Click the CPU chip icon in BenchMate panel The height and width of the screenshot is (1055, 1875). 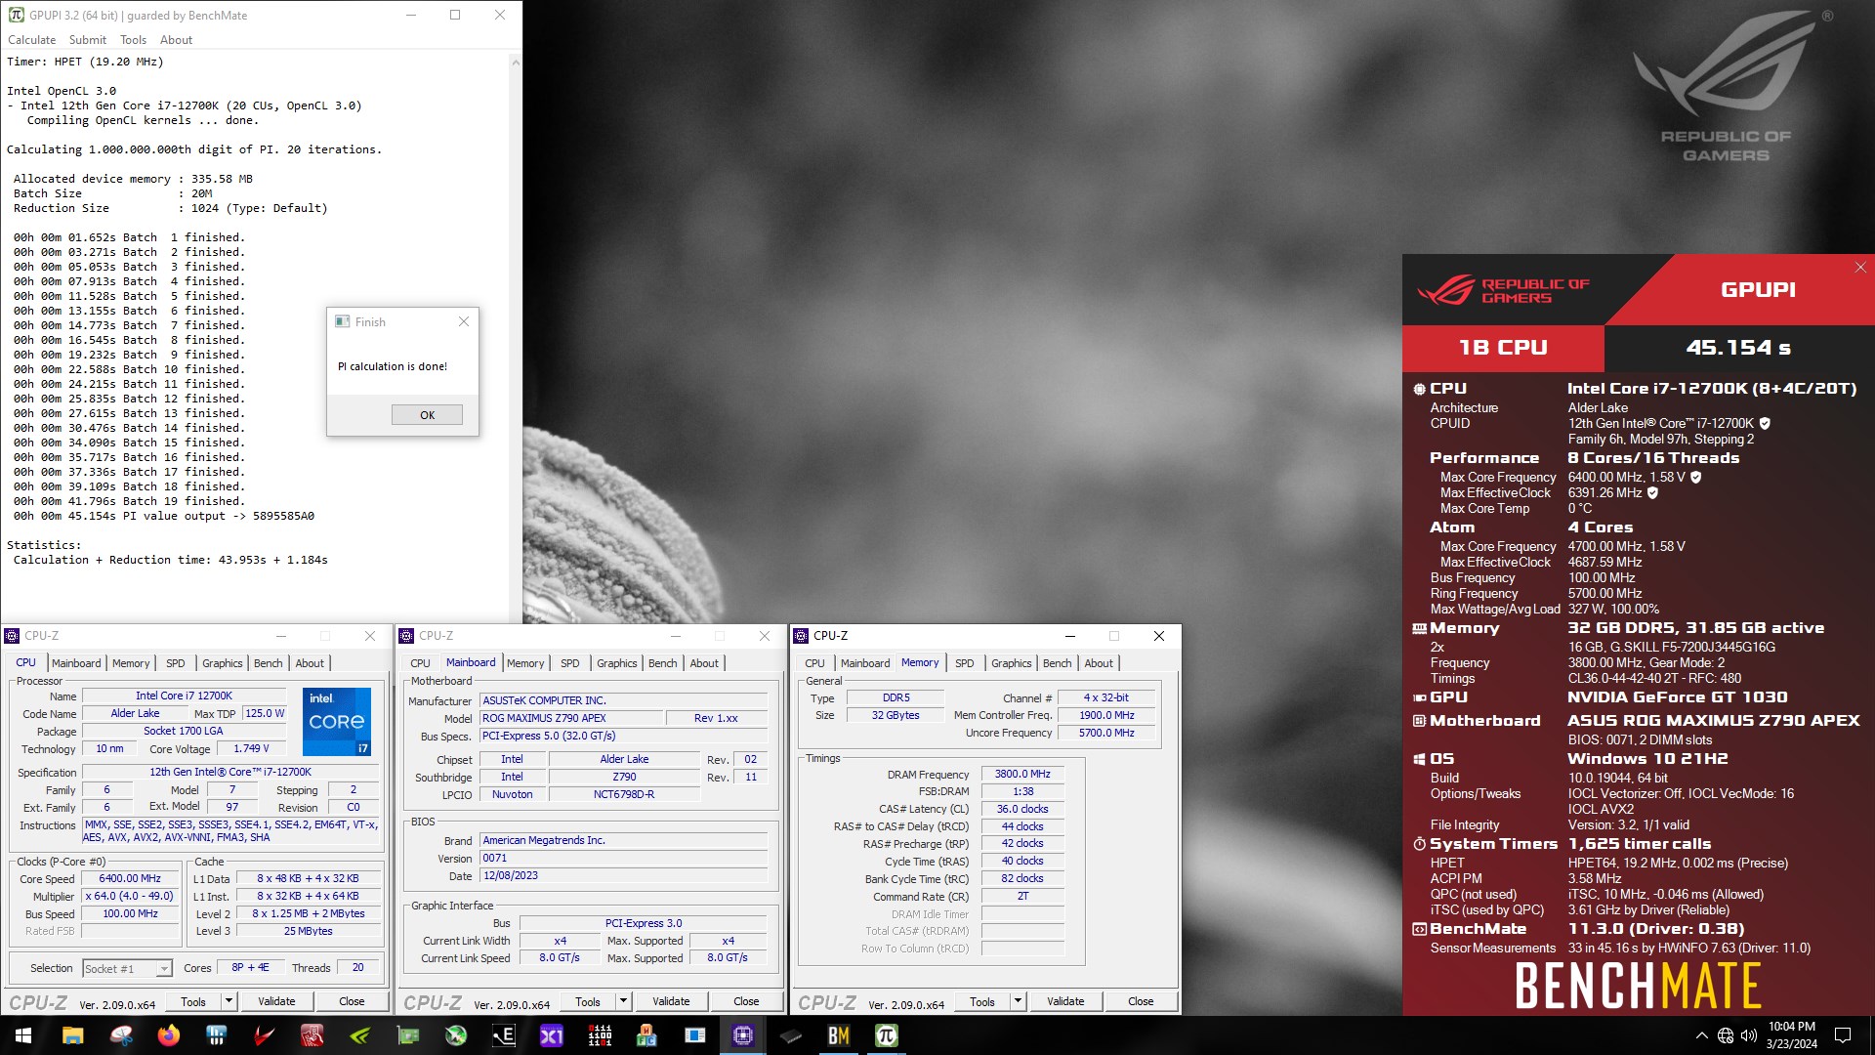coord(1419,389)
